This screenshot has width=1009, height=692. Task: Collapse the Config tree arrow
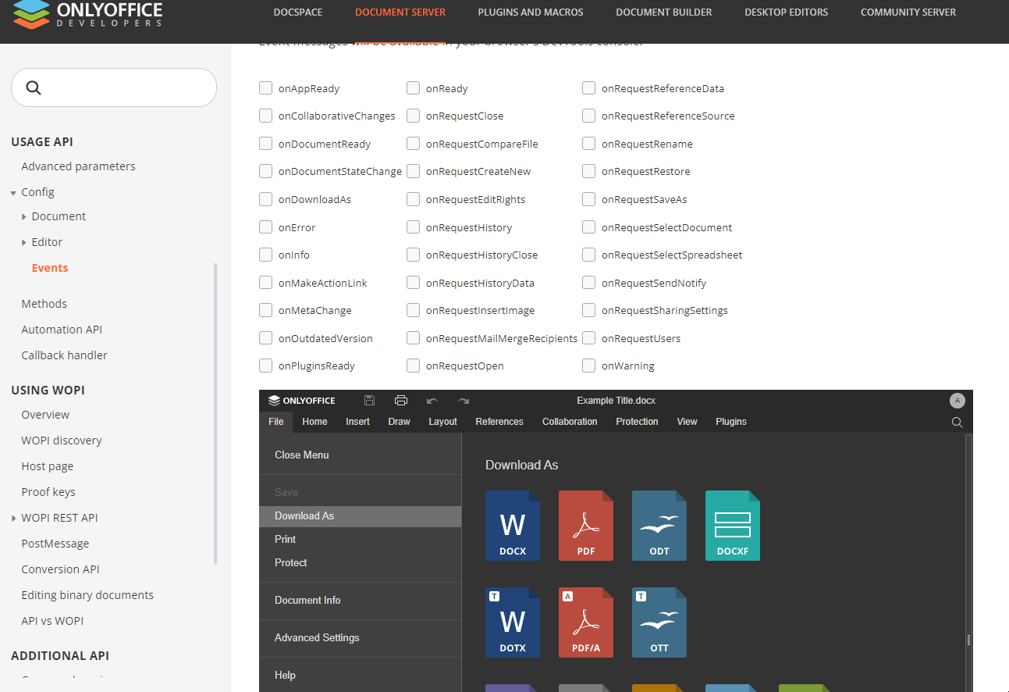pyautogui.click(x=13, y=193)
